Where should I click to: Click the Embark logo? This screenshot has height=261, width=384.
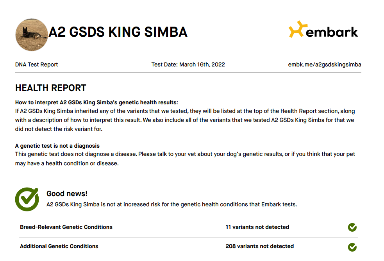[323, 30]
